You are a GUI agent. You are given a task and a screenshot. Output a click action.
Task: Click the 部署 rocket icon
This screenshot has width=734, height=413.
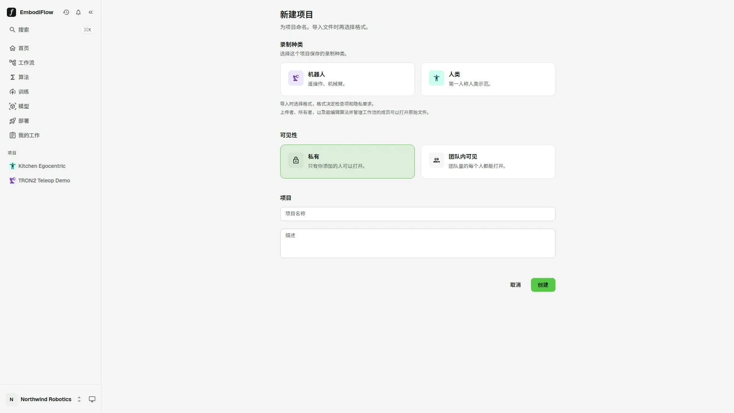point(13,121)
